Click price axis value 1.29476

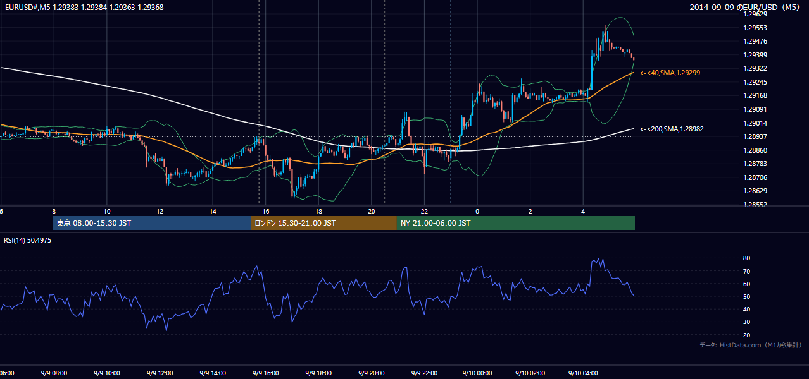click(x=755, y=41)
